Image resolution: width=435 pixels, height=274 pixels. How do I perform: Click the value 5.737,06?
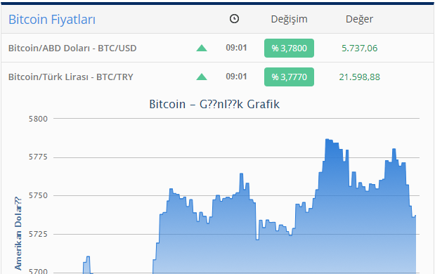tap(359, 48)
